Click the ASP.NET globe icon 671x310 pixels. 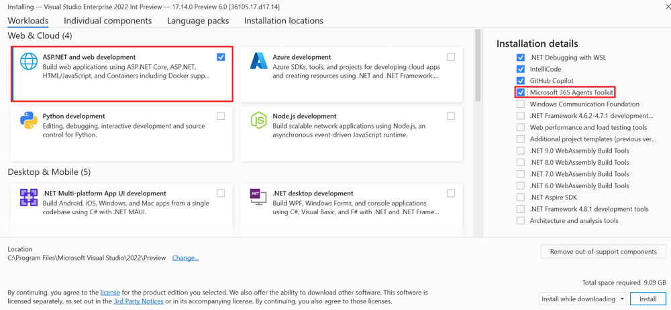[x=29, y=62]
